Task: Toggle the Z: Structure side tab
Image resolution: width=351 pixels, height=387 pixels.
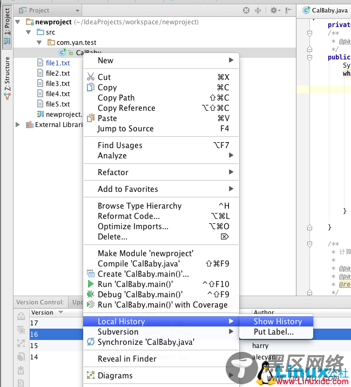Action: [x=7, y=78]
